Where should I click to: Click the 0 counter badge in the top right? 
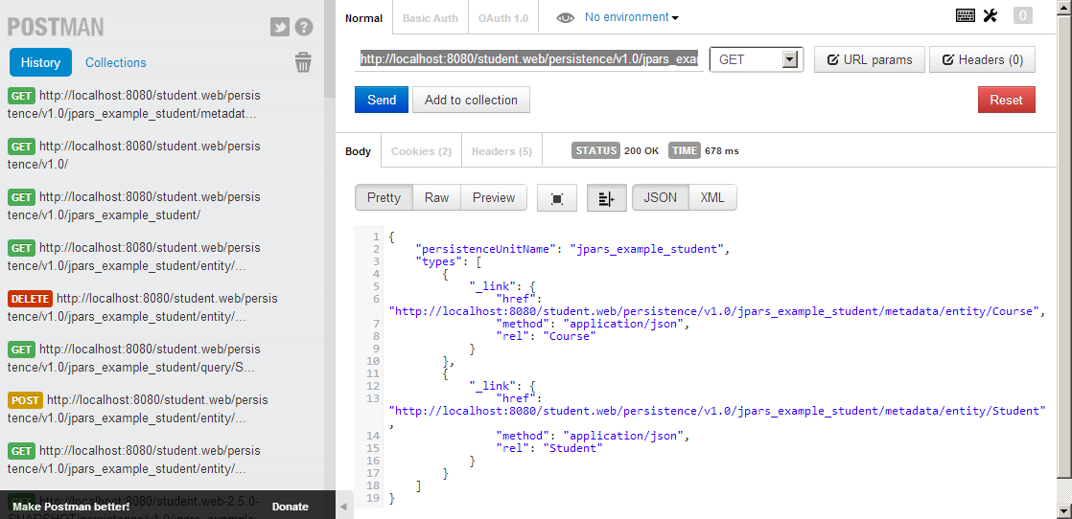(1023, 15)
